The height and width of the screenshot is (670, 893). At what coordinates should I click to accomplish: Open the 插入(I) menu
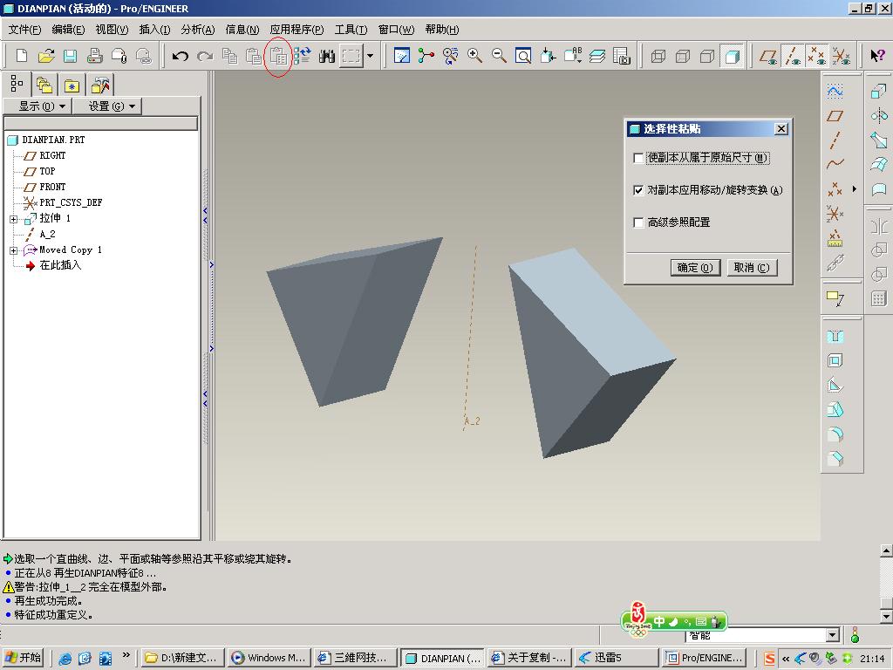(155, 30)
